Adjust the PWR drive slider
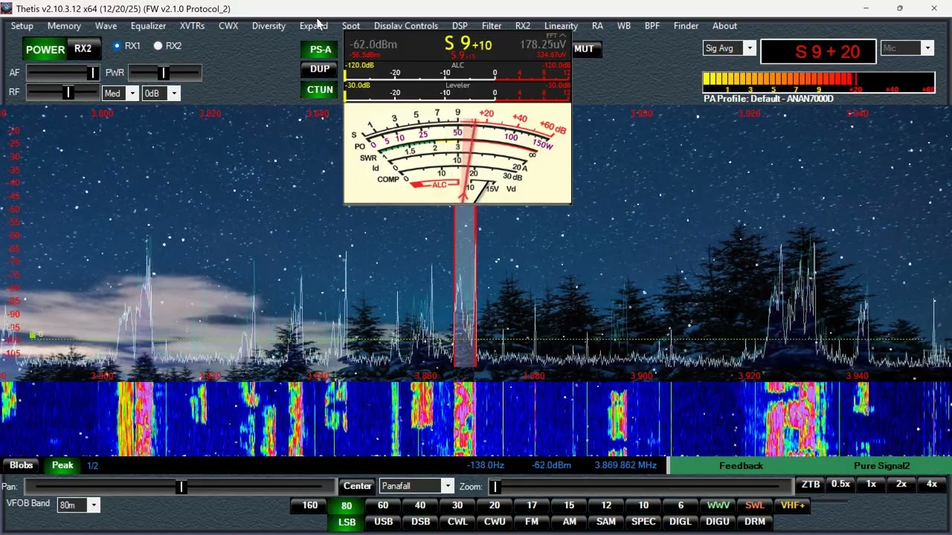The width and height of the screenshot is (952, 535). (x=164, y=73)
